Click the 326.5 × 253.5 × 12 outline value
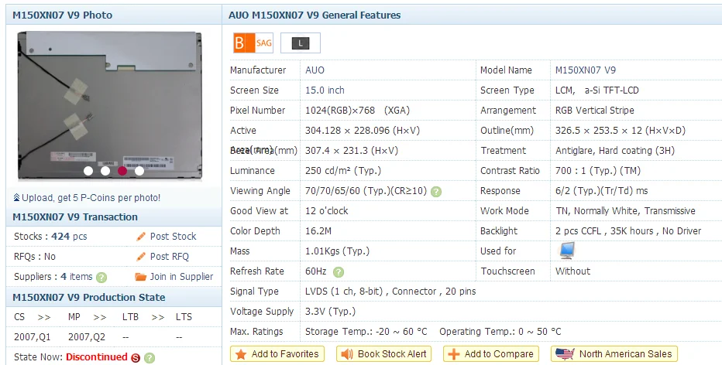This screenshot has width=722, height=365. coord(621,131)
